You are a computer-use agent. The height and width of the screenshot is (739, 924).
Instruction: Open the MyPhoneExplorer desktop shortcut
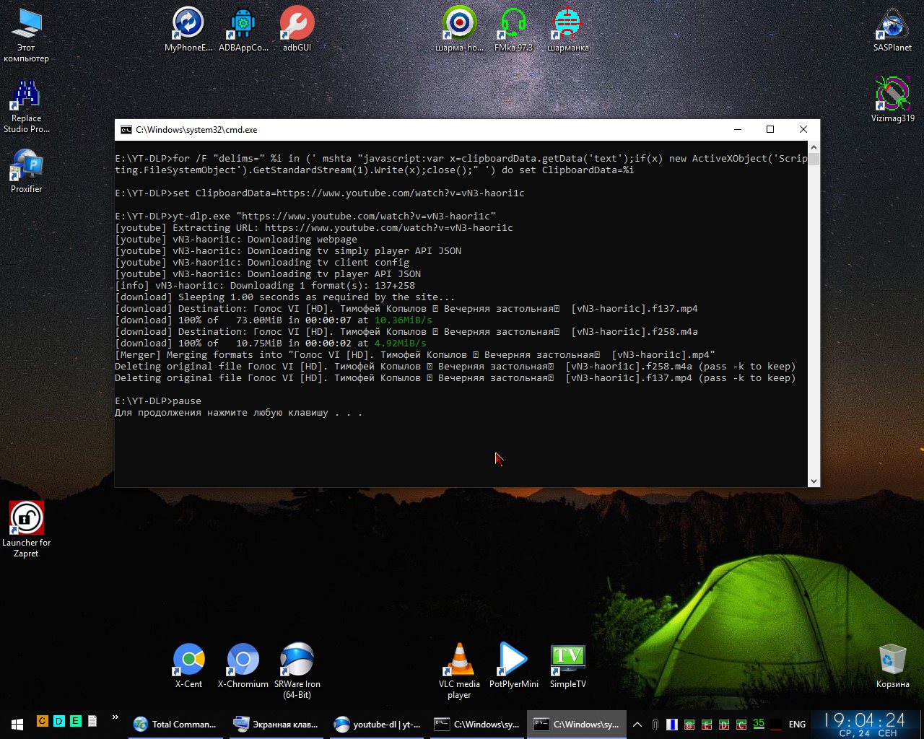[x=188, y=24]
